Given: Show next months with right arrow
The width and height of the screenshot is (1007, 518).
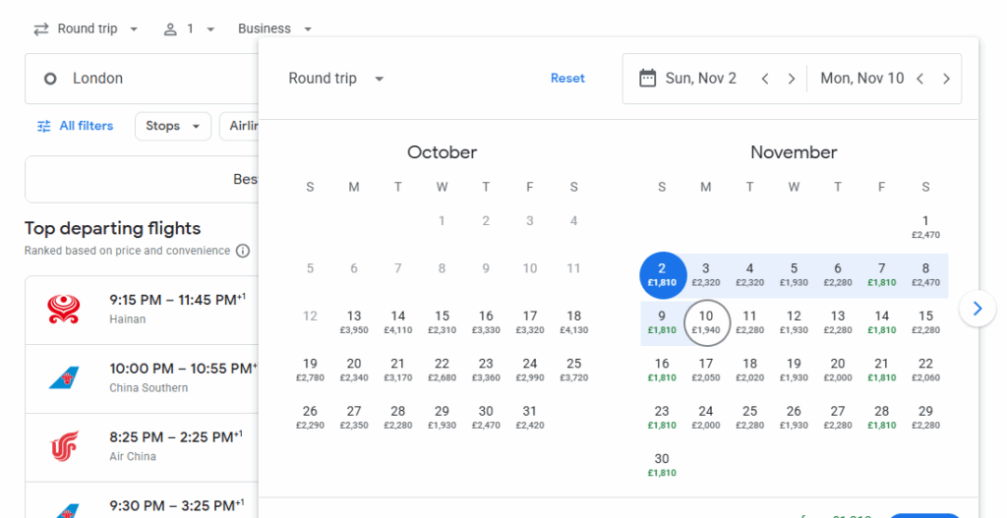Looking at the screenshot, I should (x=977, y=309).
